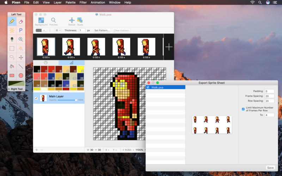Open the Animation menu
282x176 pixels.
click(x=97, y=2)
